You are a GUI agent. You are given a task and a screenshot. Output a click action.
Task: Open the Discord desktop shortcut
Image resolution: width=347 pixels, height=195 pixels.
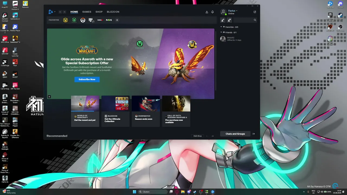coord(340,5)
